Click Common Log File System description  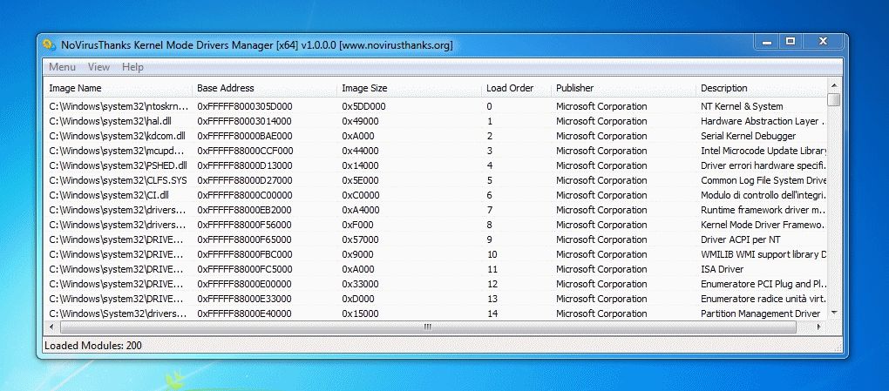(763, 180)
